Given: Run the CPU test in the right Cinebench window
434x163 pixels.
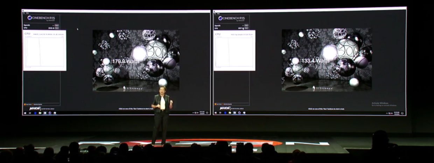Looking at the screenshot, I should 246,28.
